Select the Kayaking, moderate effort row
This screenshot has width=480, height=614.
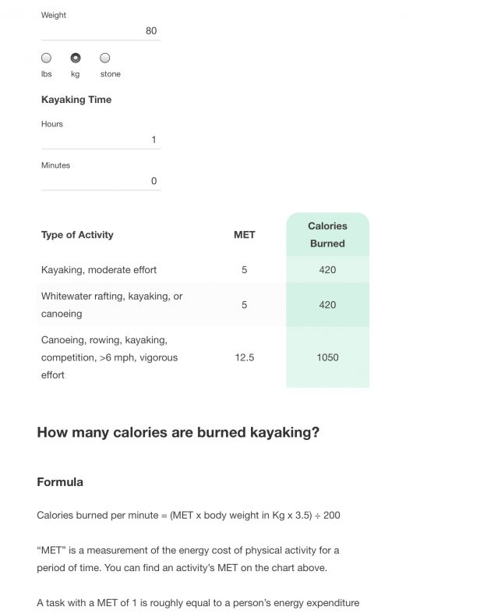[x=203, y=270]
